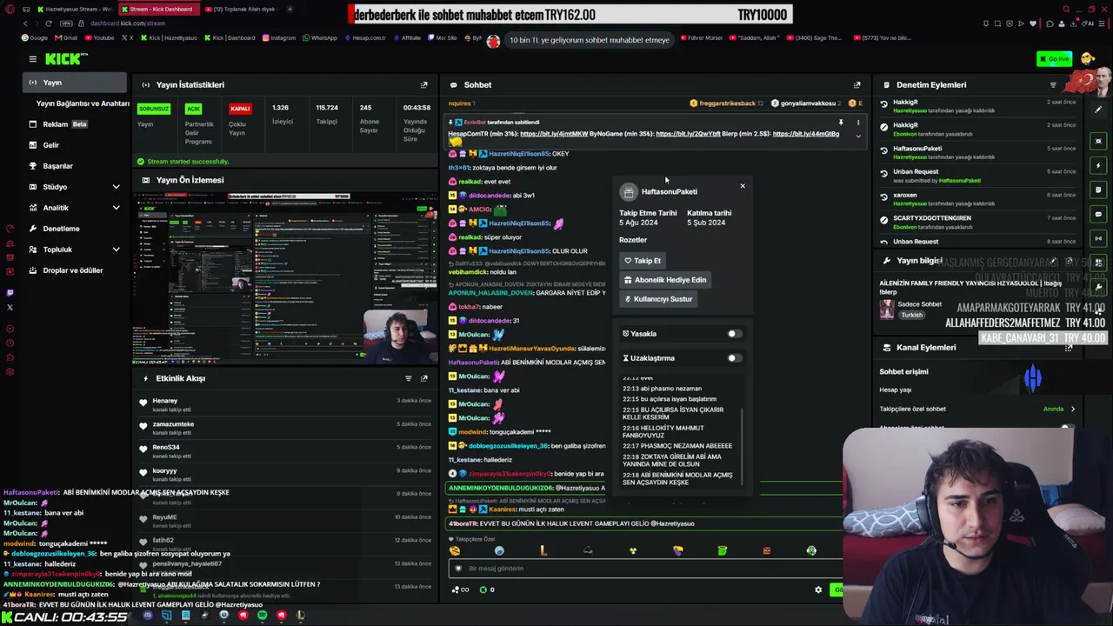Screen dimensions: 1113x626
Task: Pop out the Yayın İstatistikleri panel
Action: pos(424,85)
